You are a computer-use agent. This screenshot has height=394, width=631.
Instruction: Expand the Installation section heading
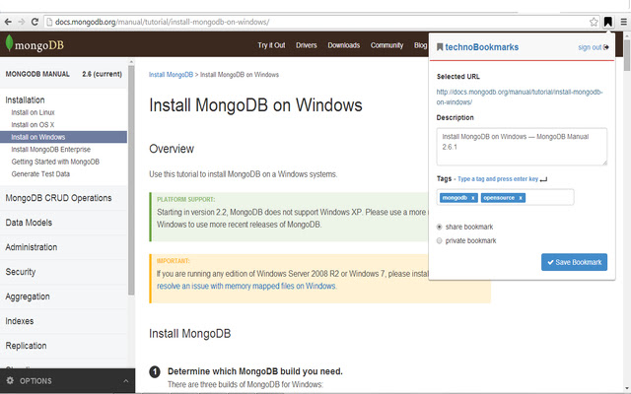25,99
